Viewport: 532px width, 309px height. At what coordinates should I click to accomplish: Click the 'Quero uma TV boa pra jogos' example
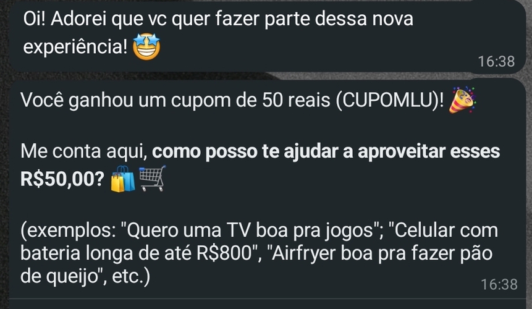251,231
